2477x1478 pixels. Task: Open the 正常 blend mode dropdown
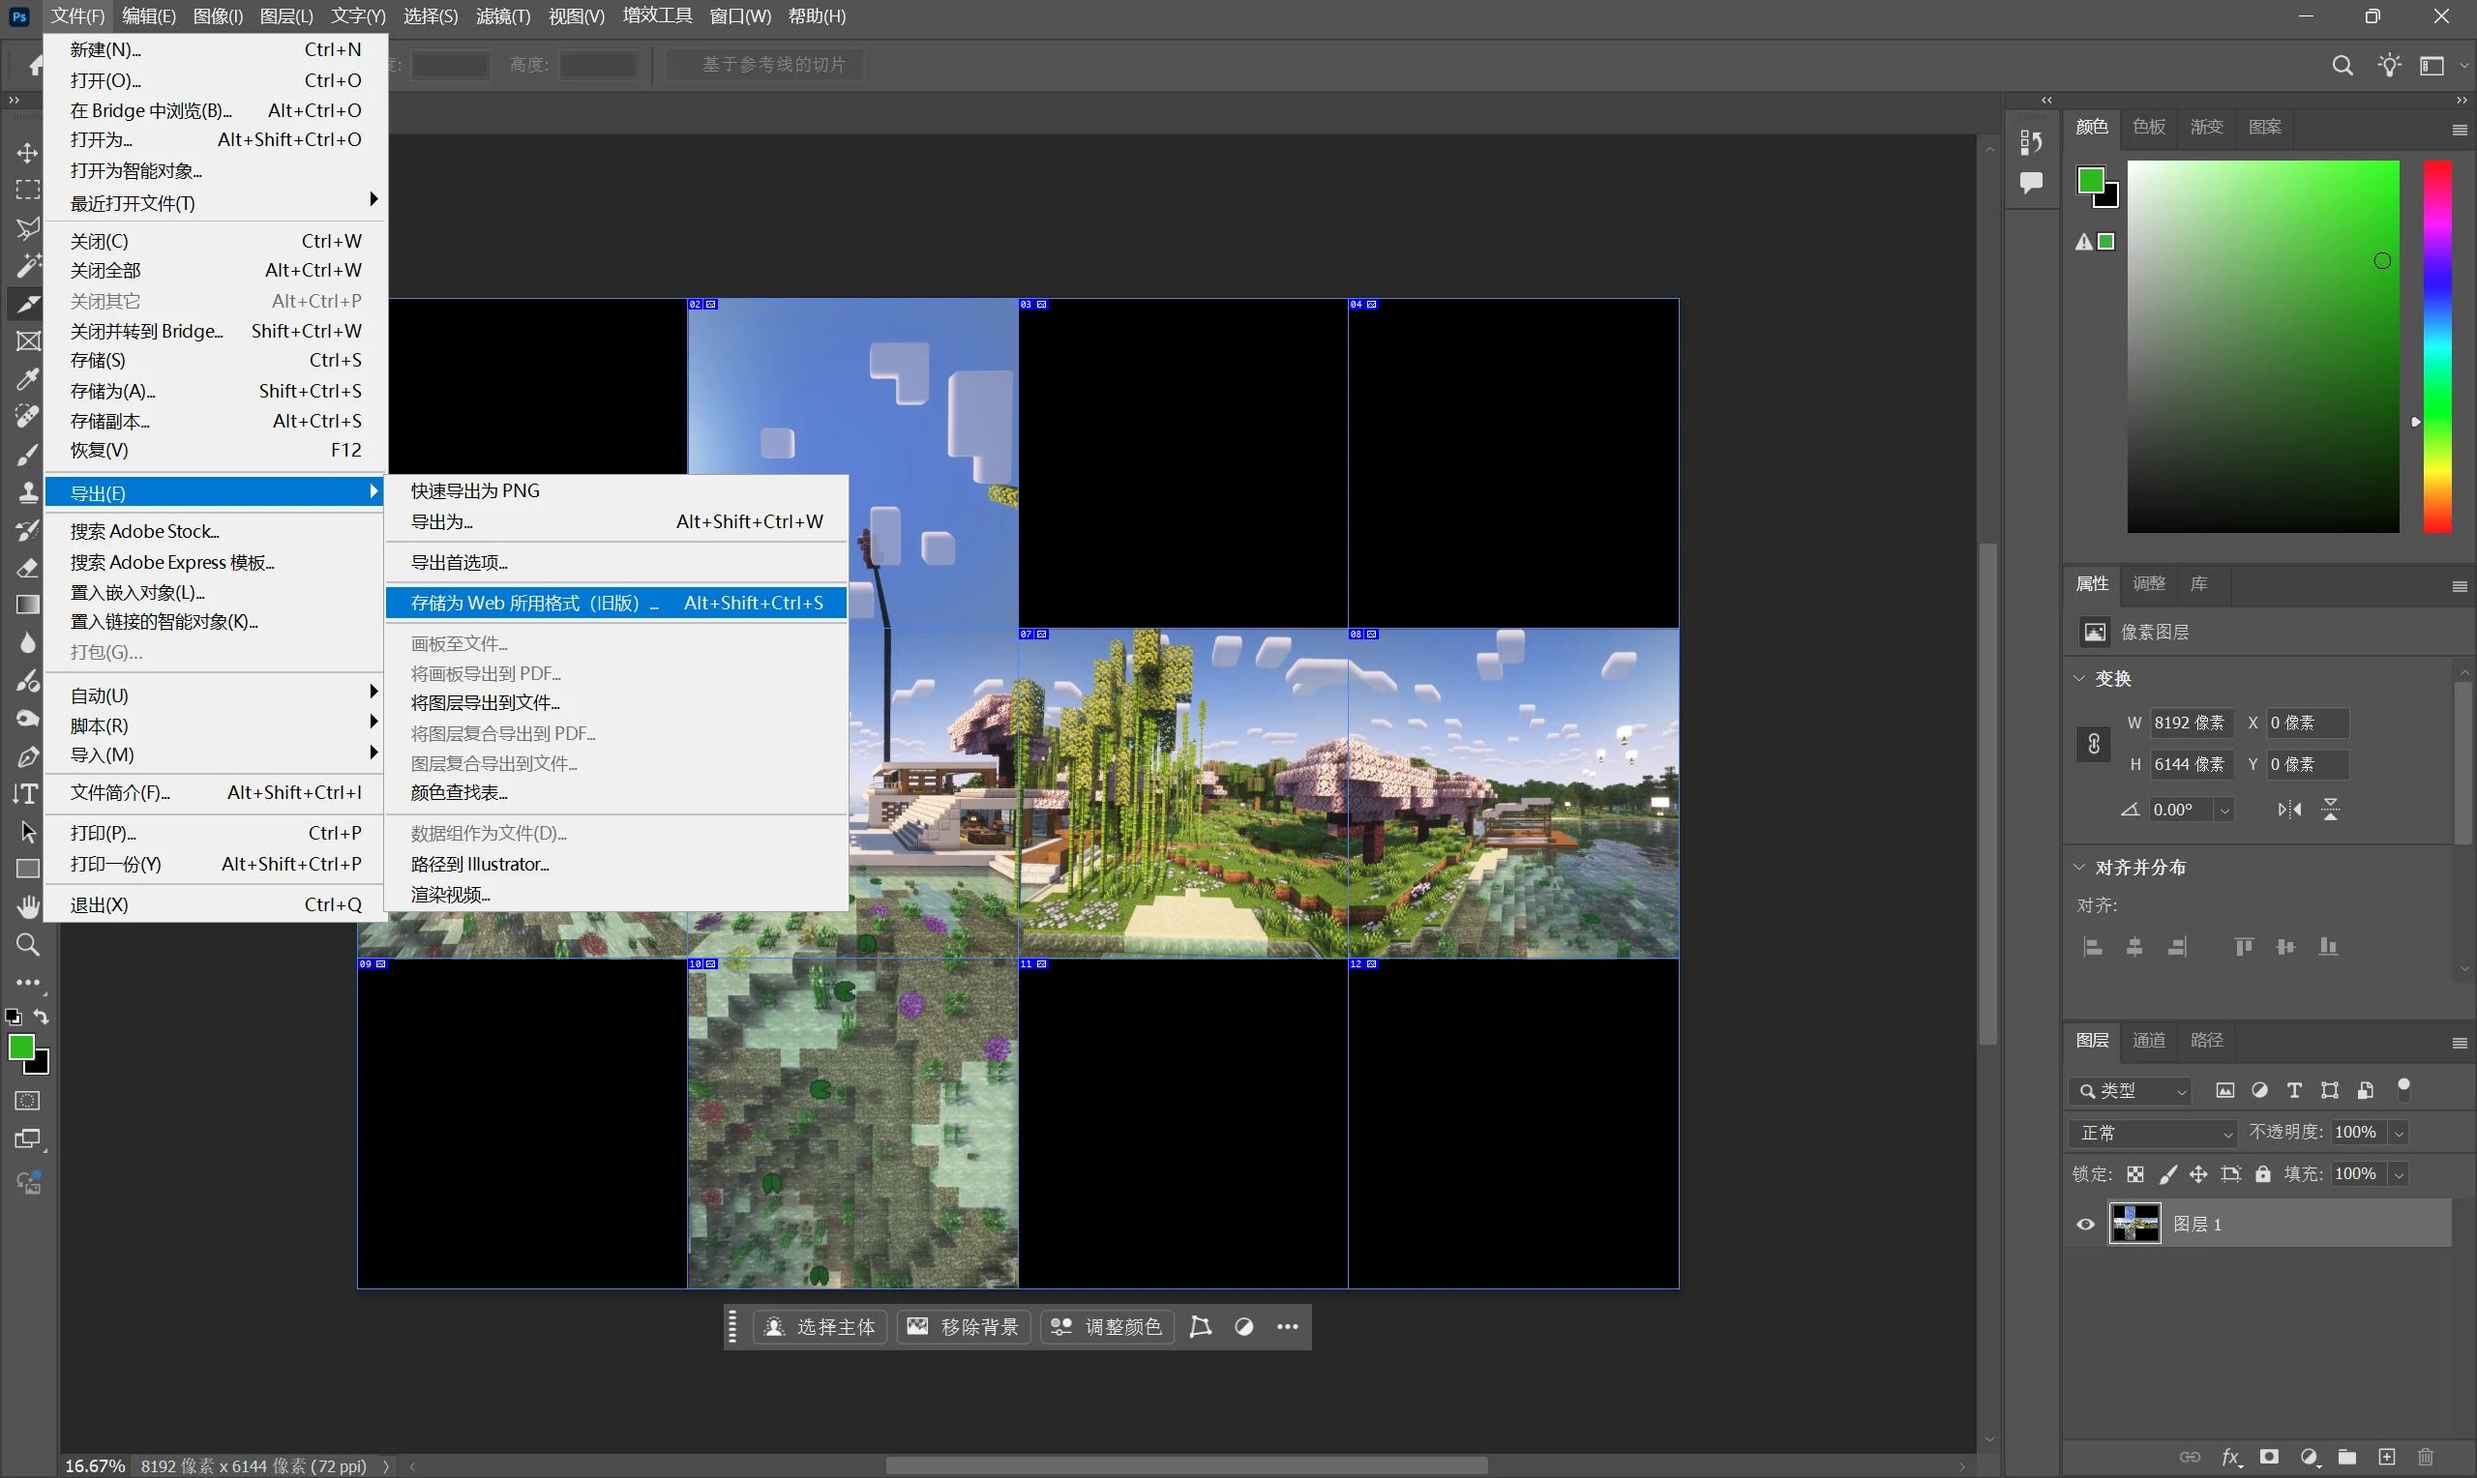click(x=2153, y=1134)
